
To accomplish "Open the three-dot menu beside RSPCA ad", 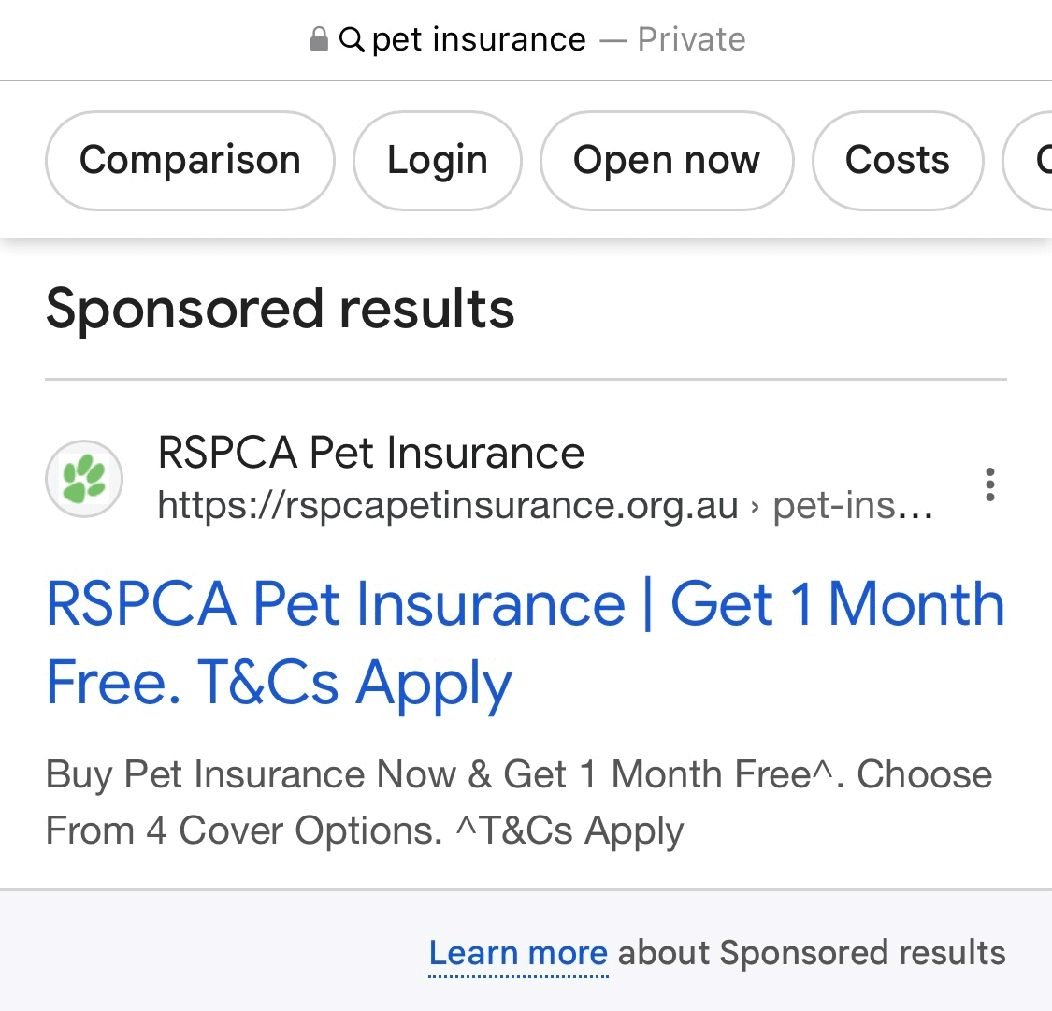I will [x=989, y=484].
